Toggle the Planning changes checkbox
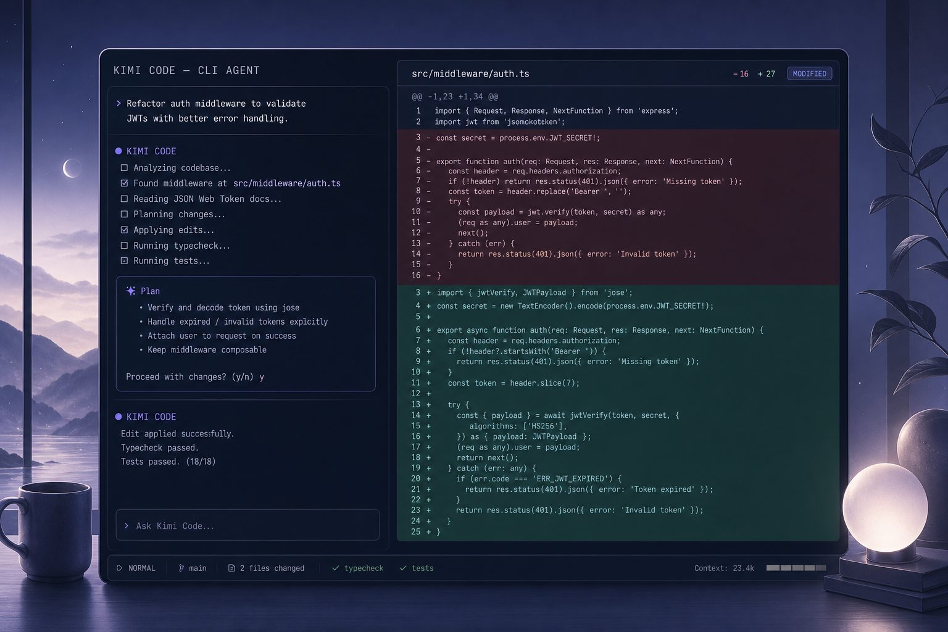 pos(124,214)
